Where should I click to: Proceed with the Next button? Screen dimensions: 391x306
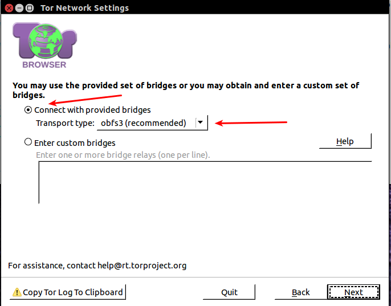coord(353,292)
